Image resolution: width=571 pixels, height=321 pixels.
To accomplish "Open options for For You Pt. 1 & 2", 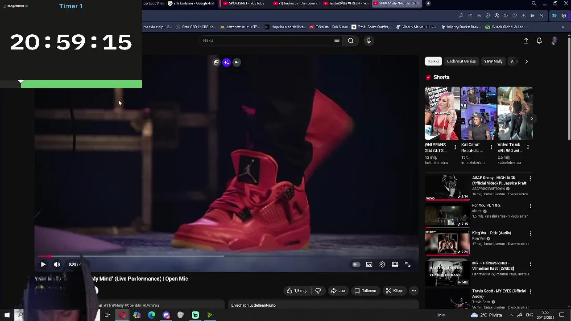I will click(530, 206).
